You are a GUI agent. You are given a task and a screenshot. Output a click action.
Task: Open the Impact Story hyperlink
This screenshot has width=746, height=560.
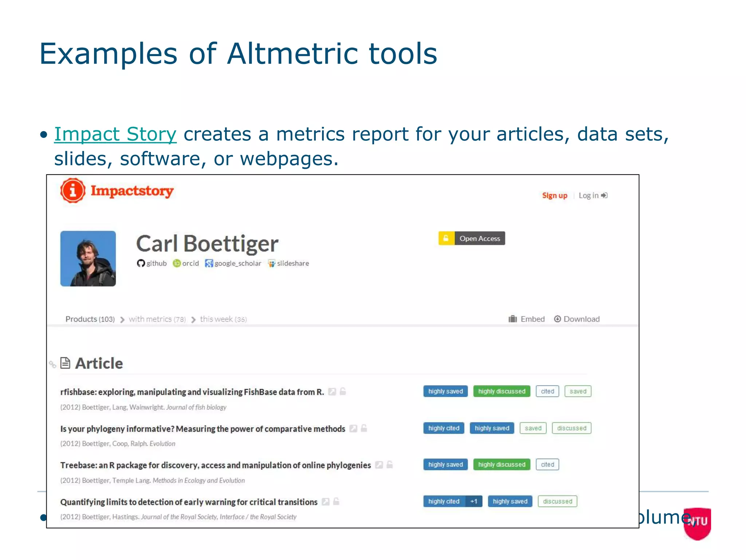coord(115,135)
